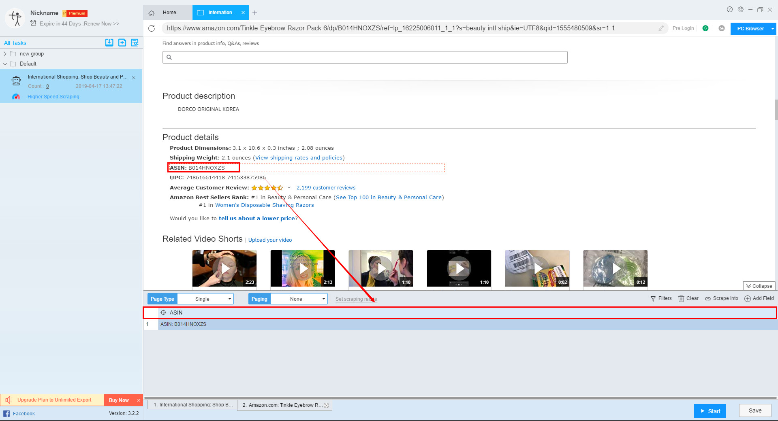Viewport: 778px width, 421px height.
Task: Close the International browser tab
Action: coord(243,13)
